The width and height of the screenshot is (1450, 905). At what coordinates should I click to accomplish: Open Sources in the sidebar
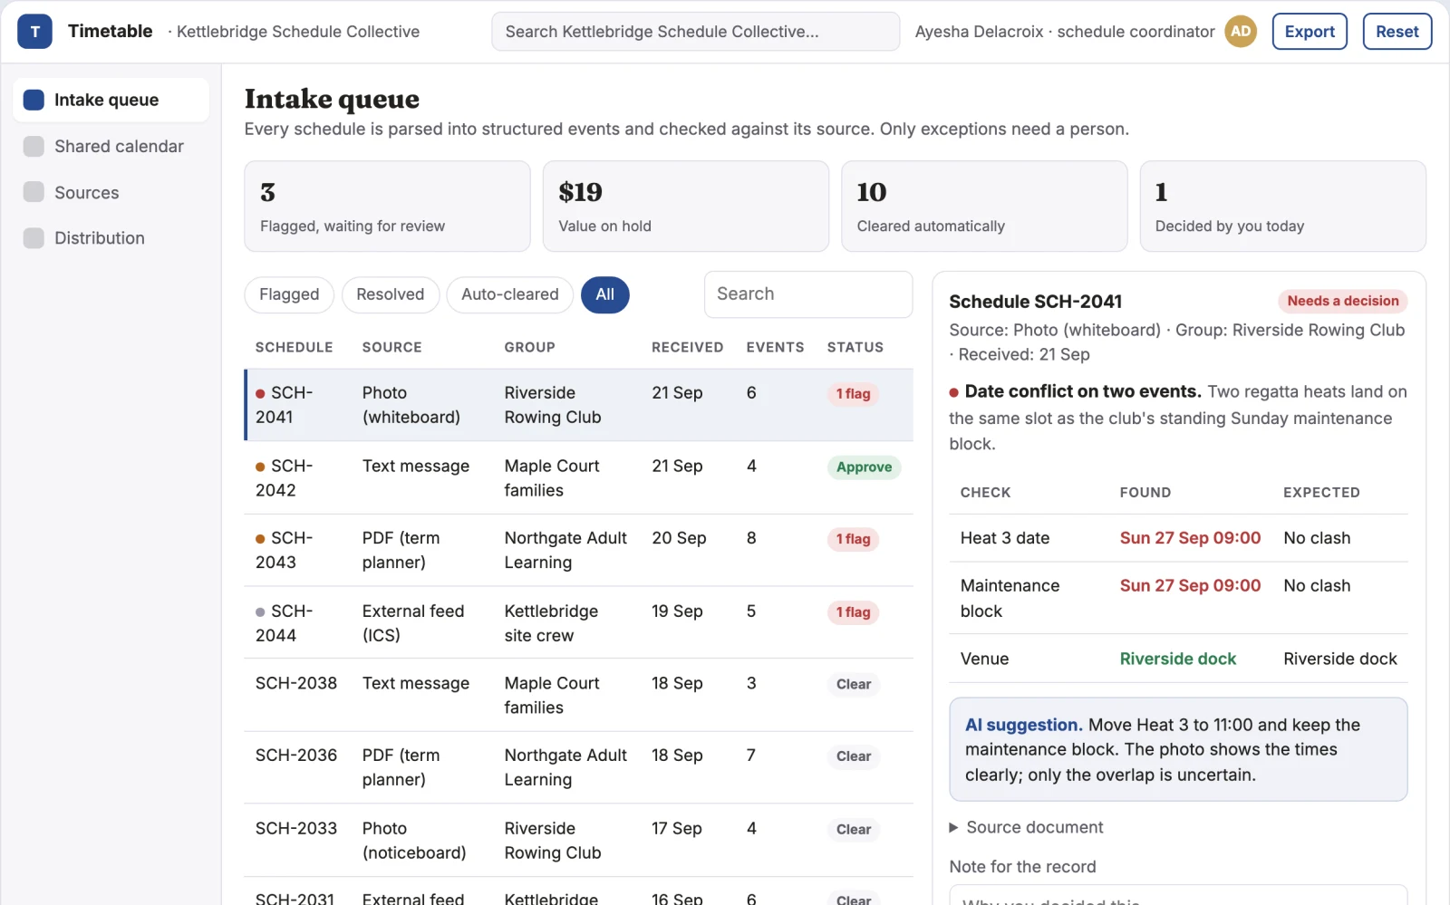pyautogui.click(x=111, y=192)
